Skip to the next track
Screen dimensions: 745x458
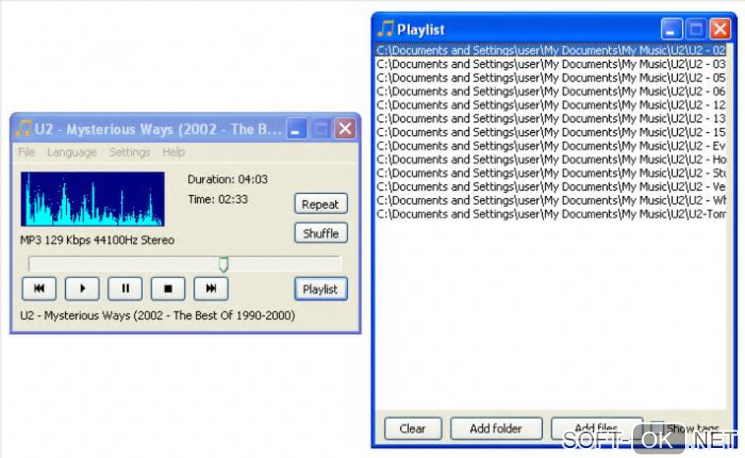point(211,289)
